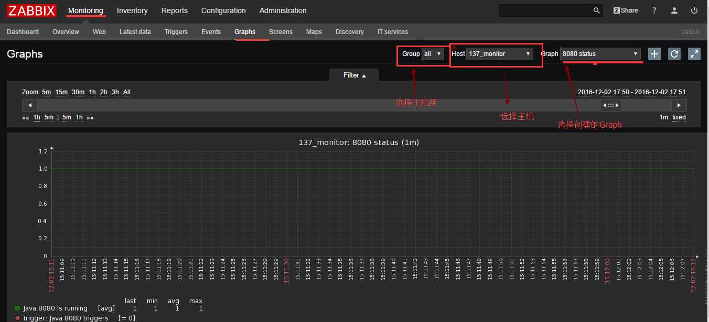Click the graph refresh icon
Viewport: 709px width, 322px height.
(674, 54)
